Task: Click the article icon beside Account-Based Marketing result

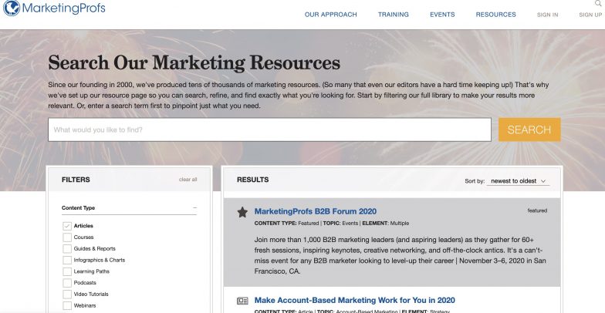Action: tap(242, 301)
